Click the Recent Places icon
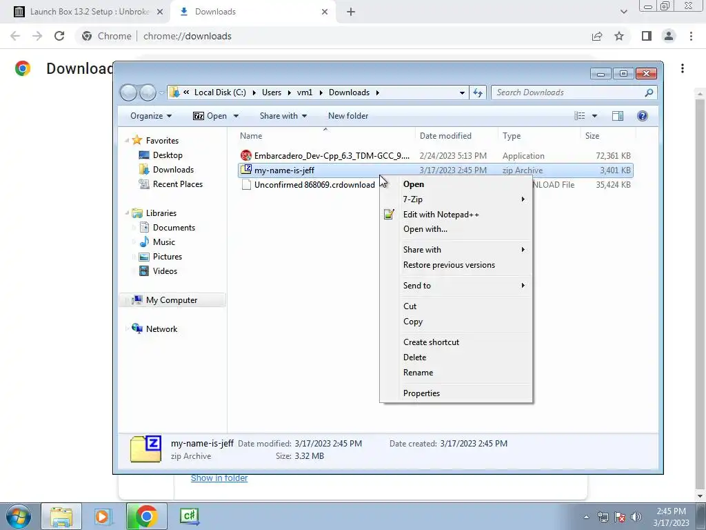Screen dimensions: 706x530 click(144, 184)
